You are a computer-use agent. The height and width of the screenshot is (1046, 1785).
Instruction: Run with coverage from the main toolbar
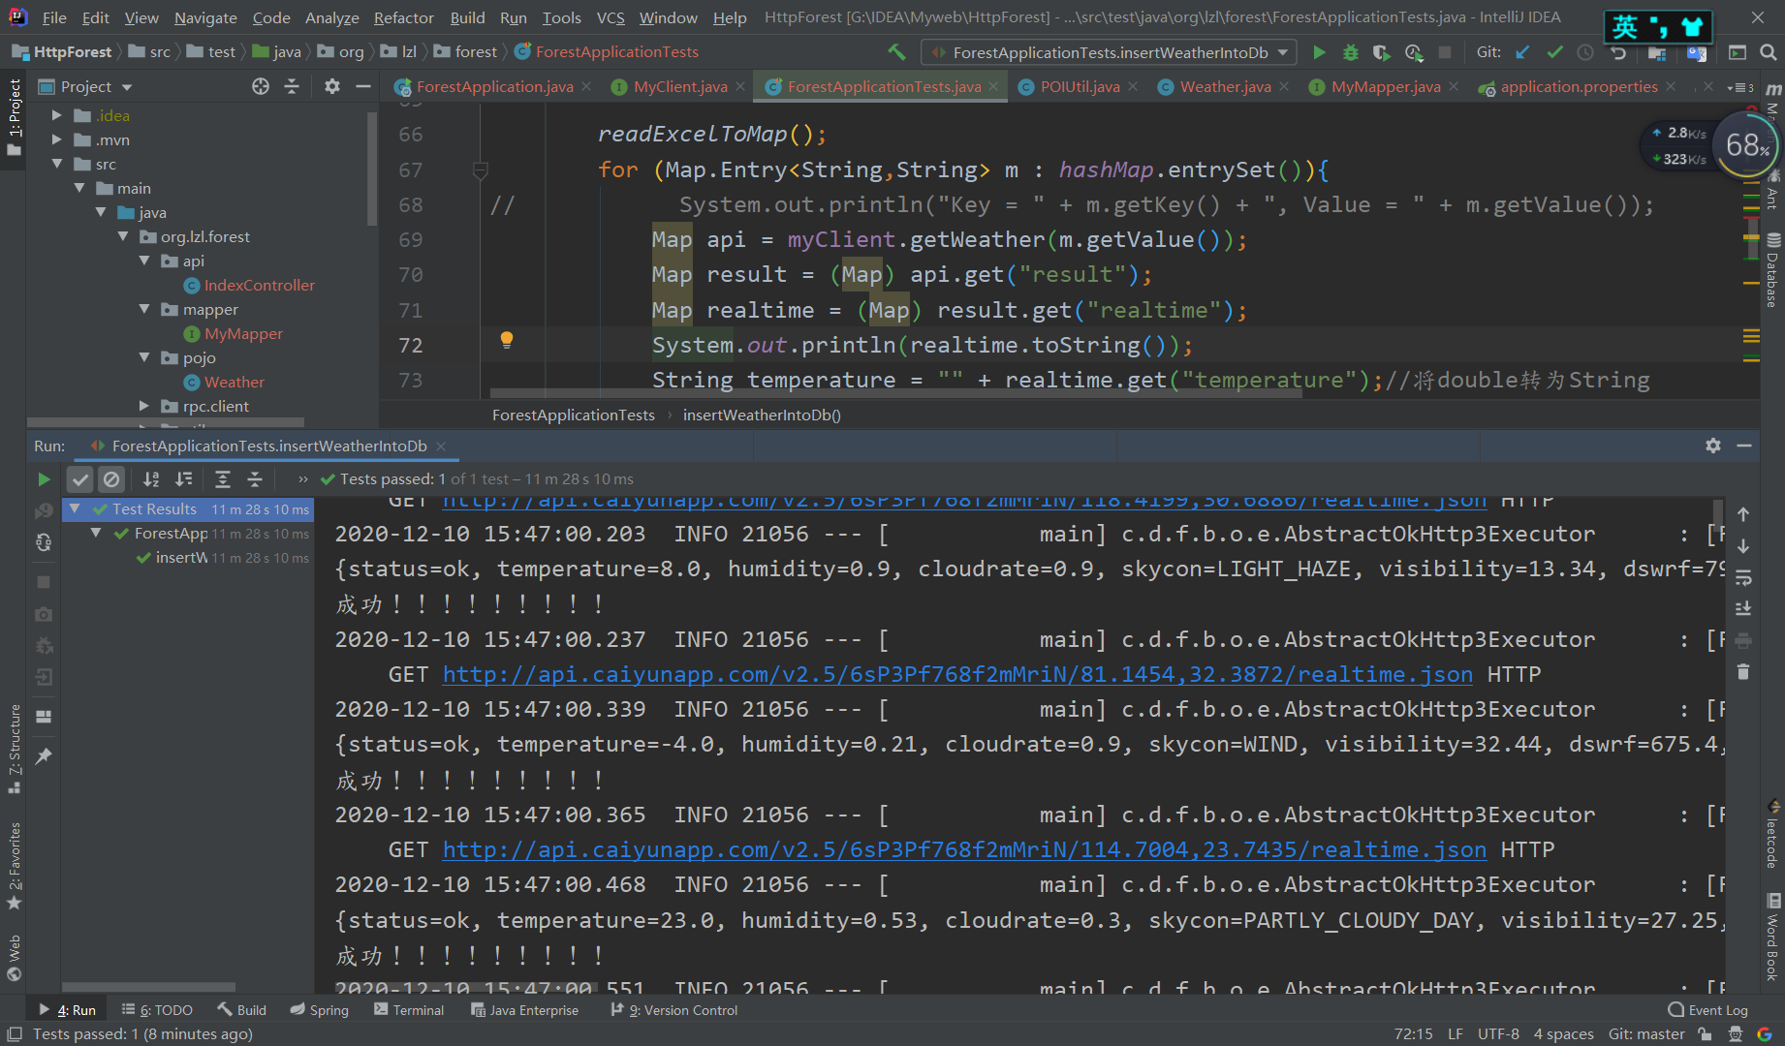point(1382,52)
